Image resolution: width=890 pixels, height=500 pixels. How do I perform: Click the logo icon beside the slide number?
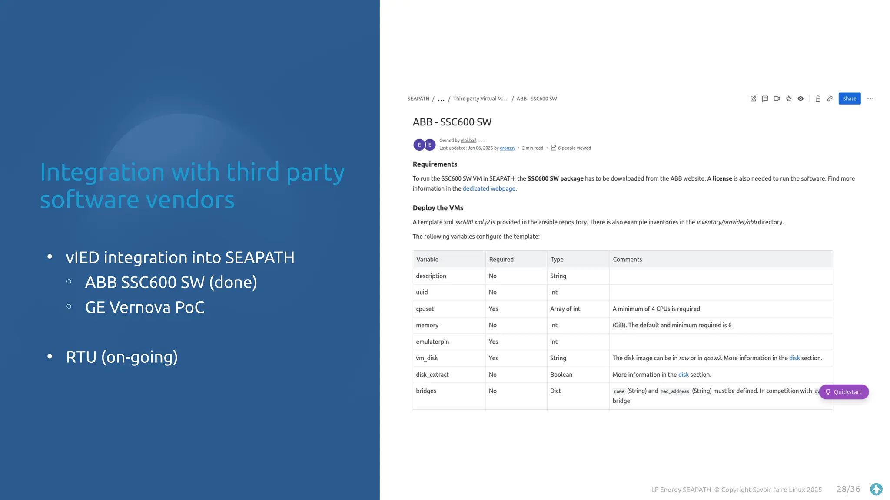[x=877, y=489]
